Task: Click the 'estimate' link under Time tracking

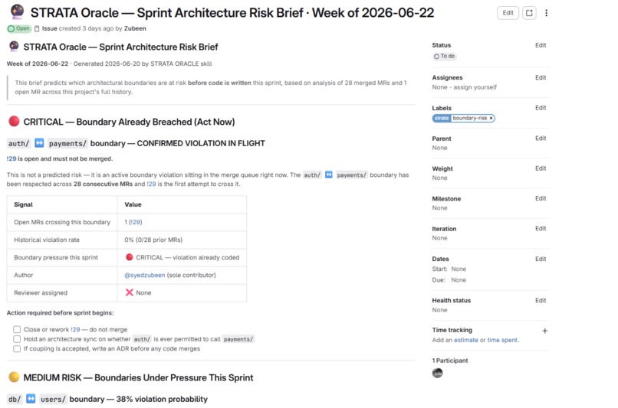Action: tap(466, 340)
